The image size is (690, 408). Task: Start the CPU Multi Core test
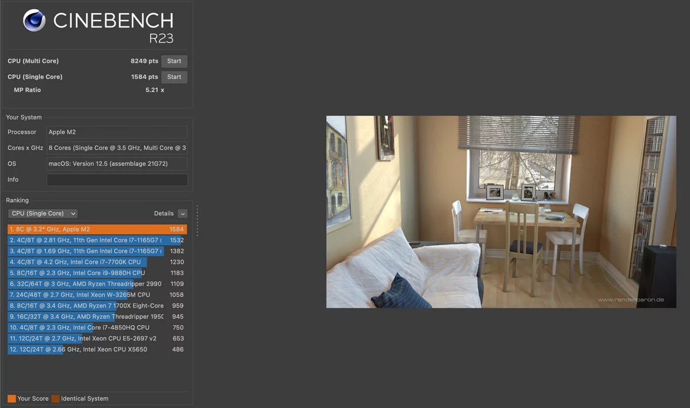174,61
